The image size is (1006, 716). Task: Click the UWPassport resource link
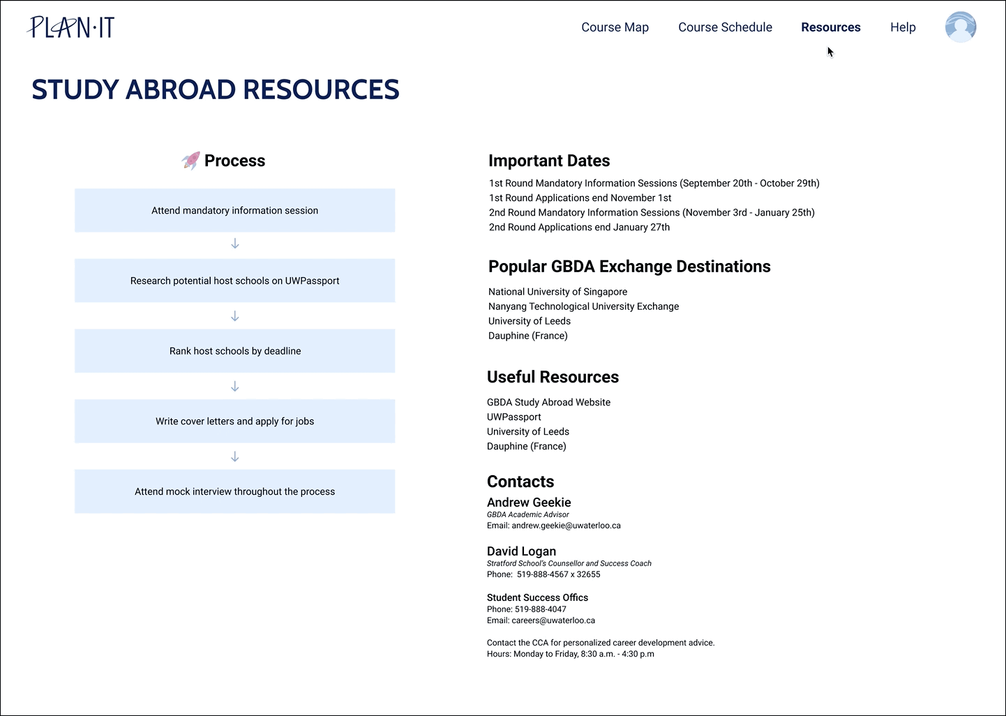514,417
